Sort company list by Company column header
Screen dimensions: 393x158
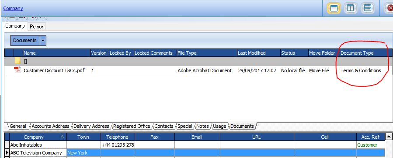38,137
